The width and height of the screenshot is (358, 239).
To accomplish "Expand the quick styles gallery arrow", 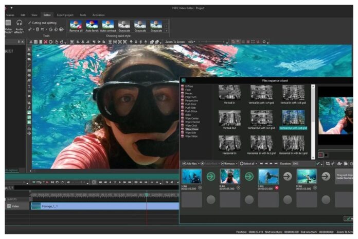I will coord(167,30).
